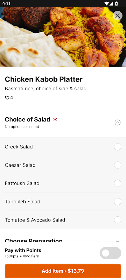Select the Tabouleh Salad radio option
The height and width of the screenshot is (280, 126).
tap(118, 202)
